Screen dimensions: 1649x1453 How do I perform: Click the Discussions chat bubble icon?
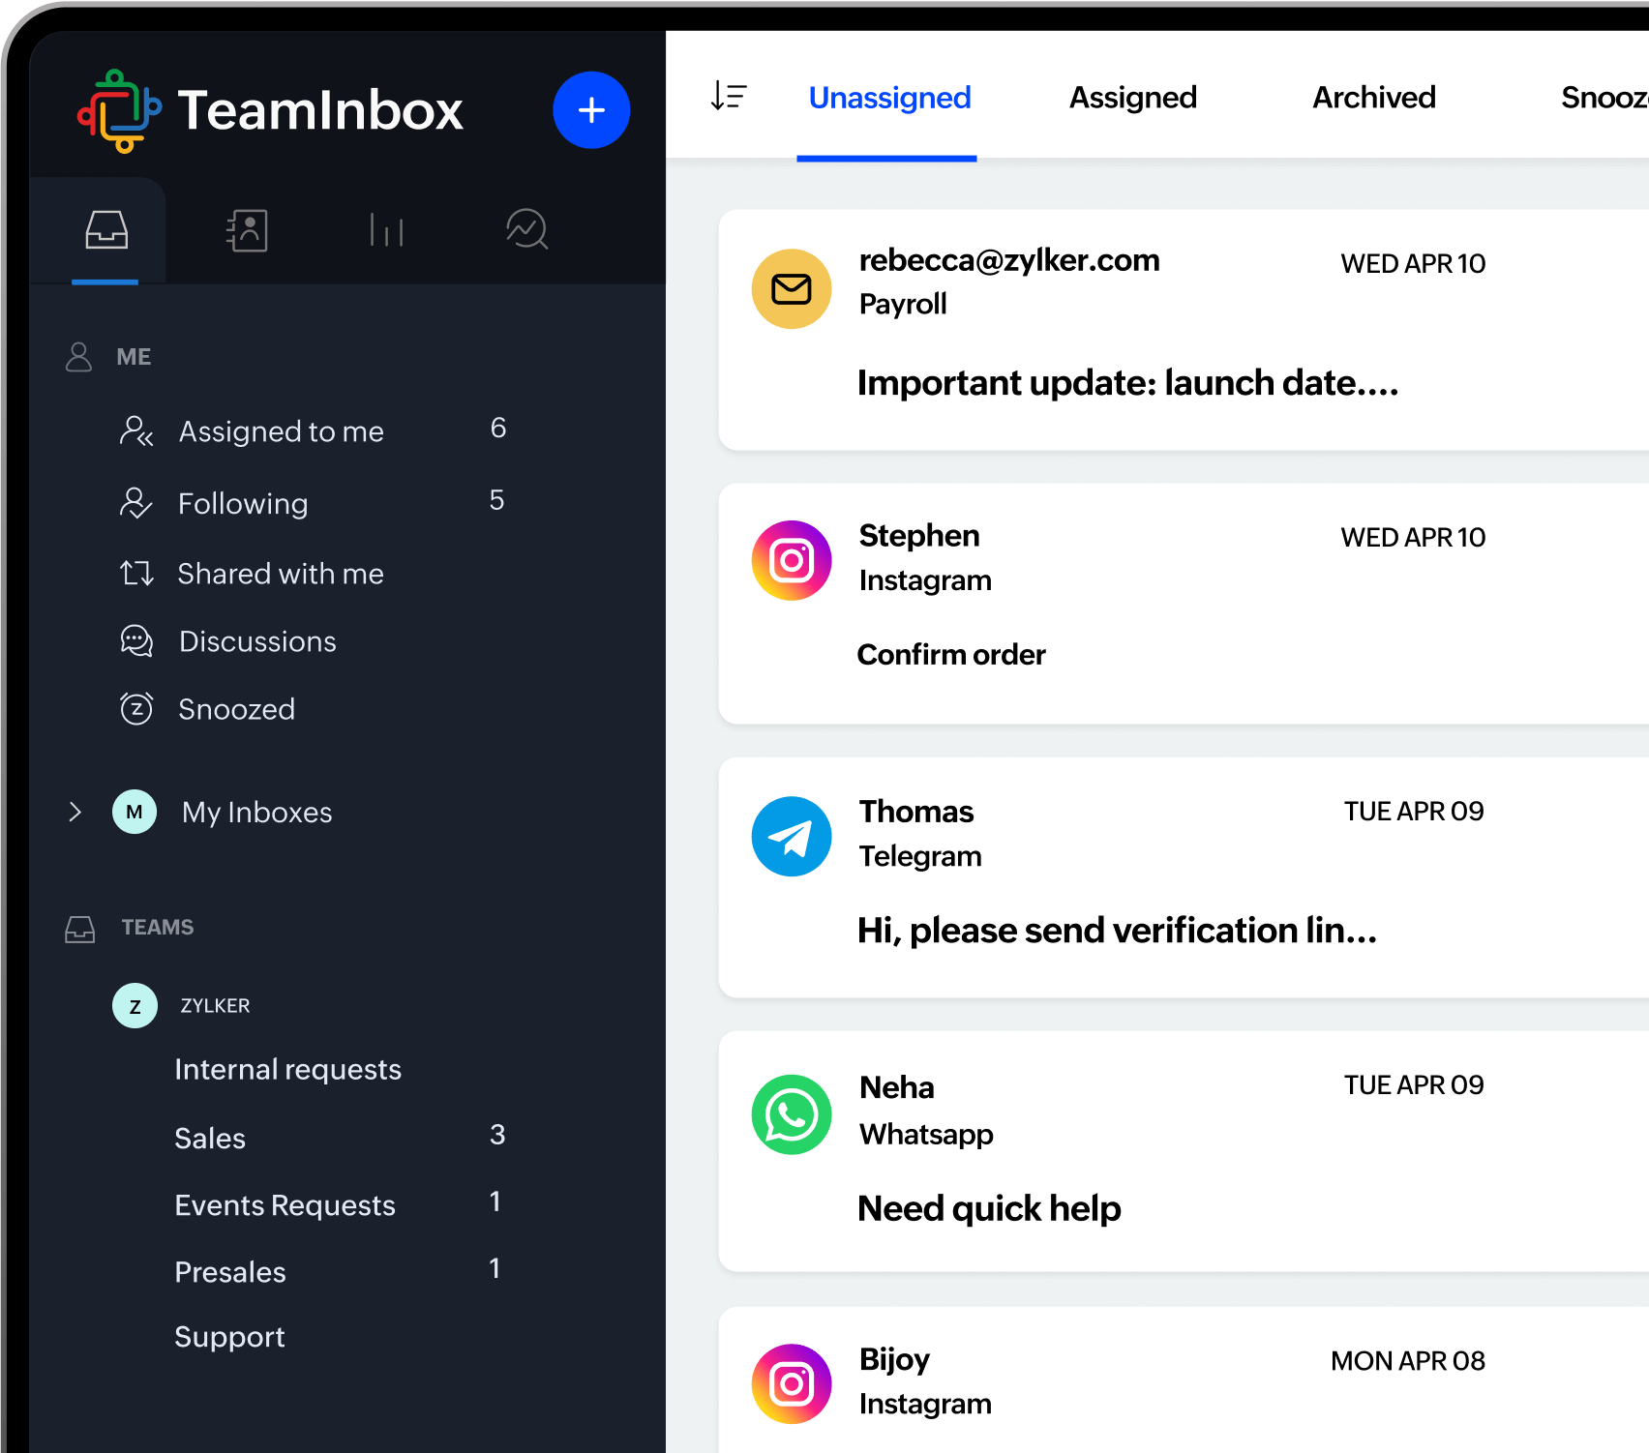[x=136, y=641]
